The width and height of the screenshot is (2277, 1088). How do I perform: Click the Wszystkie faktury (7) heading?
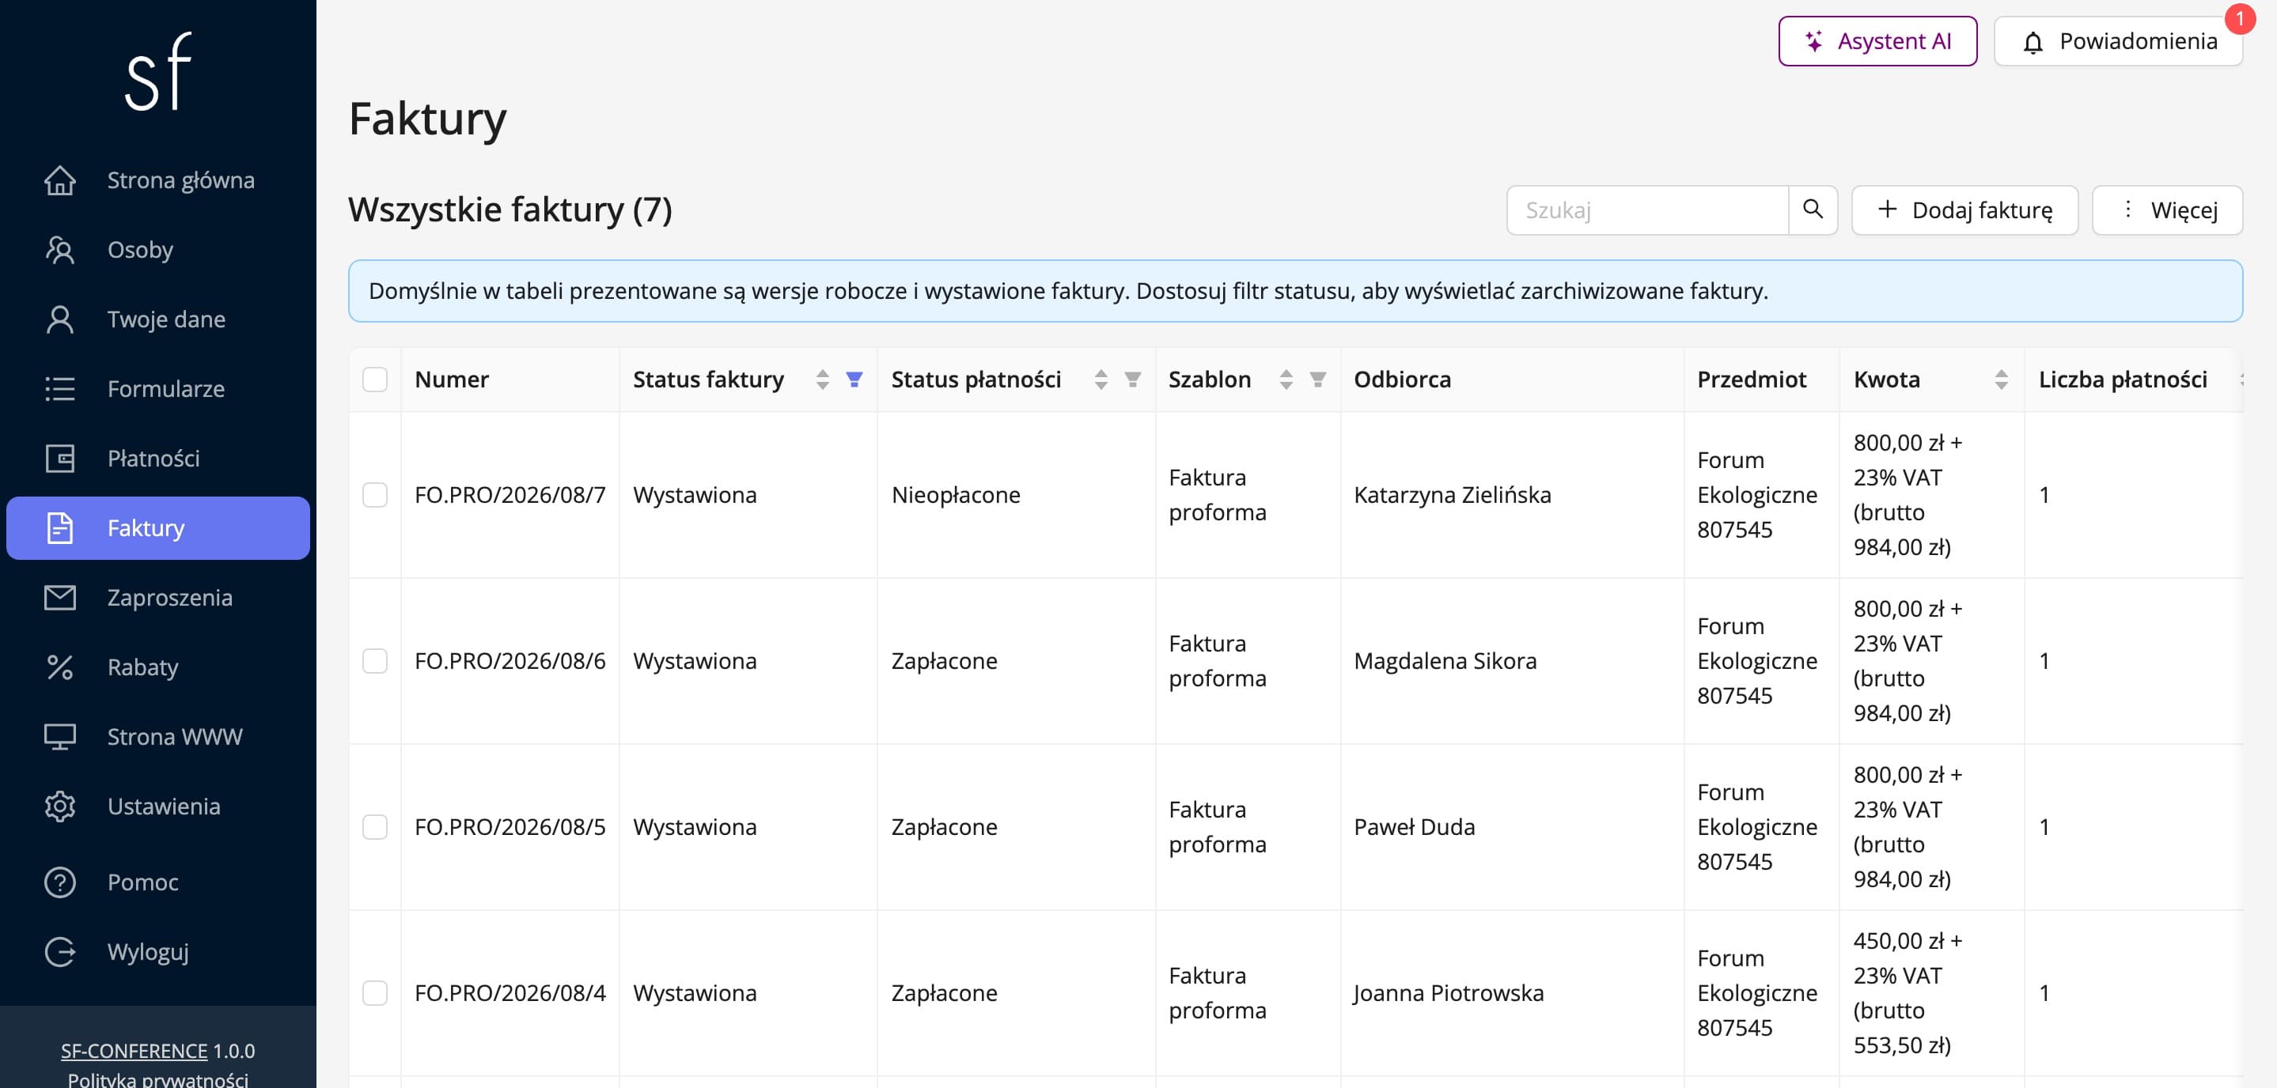510,210
